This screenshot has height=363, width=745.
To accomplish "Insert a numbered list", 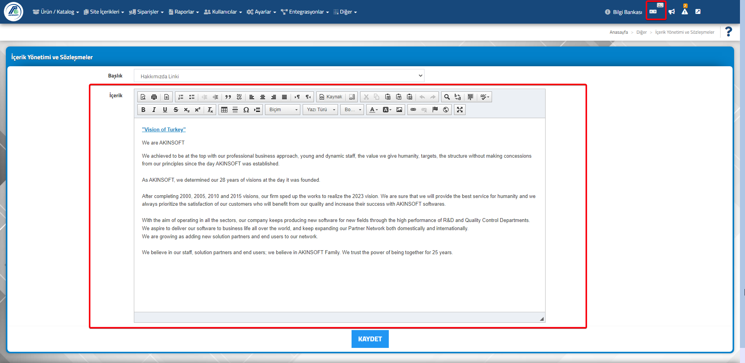I will (181, 97).
